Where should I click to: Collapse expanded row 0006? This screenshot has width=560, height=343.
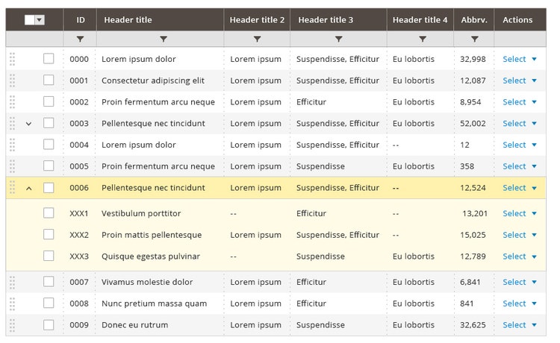29,188
